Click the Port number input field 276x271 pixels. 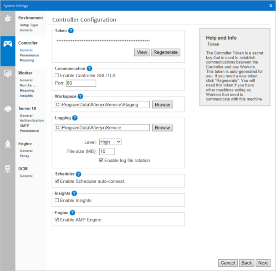tap(81, 83)
